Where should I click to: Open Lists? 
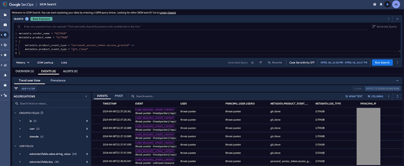(64, 62)
